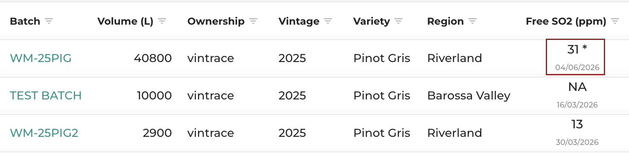This screenshot has width=629, height=153.
Task: Sort by the Region column header
Action: [x=446, y=21]
